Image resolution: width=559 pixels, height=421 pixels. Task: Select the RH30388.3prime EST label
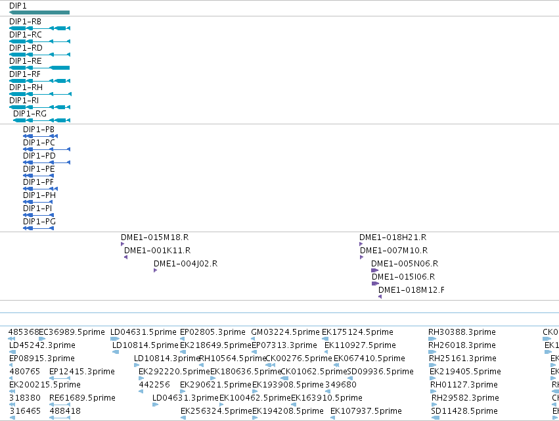[462, 332]
